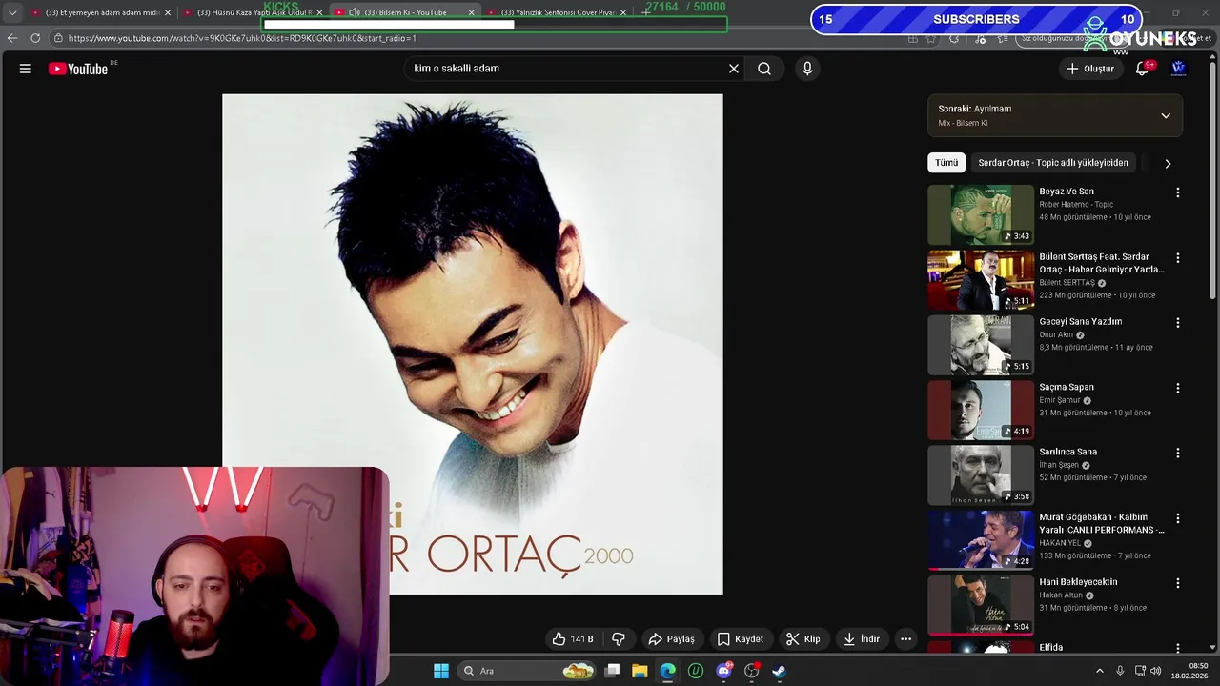This screenshot has width=1220, height=686.
Task: Close the Bilsem Ki YouTube tab
Action: [471, 12]
